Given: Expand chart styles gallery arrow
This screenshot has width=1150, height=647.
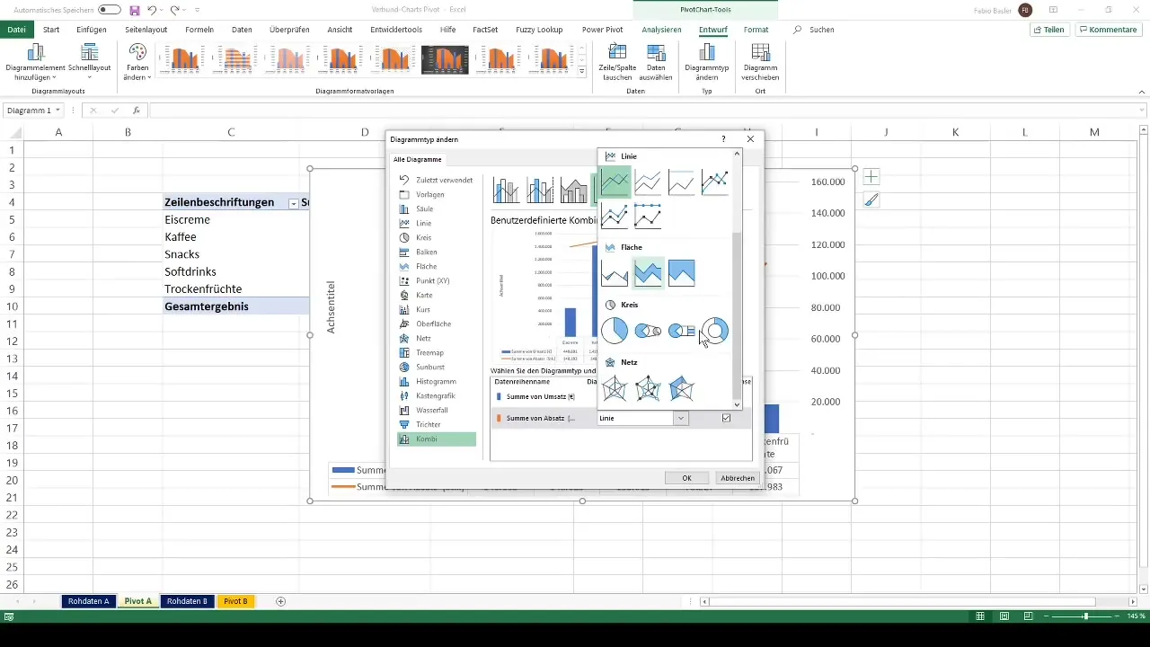Looking at the screenshot, I should [x=582, y=71].
